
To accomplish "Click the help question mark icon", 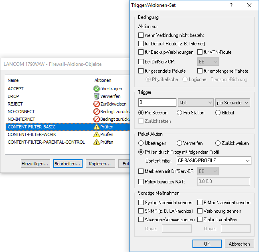I will tap(231, 5).
